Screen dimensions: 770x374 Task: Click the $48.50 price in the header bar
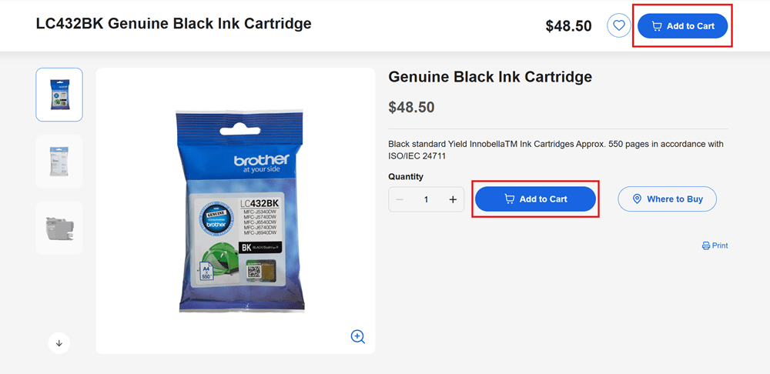pos(568,26)
